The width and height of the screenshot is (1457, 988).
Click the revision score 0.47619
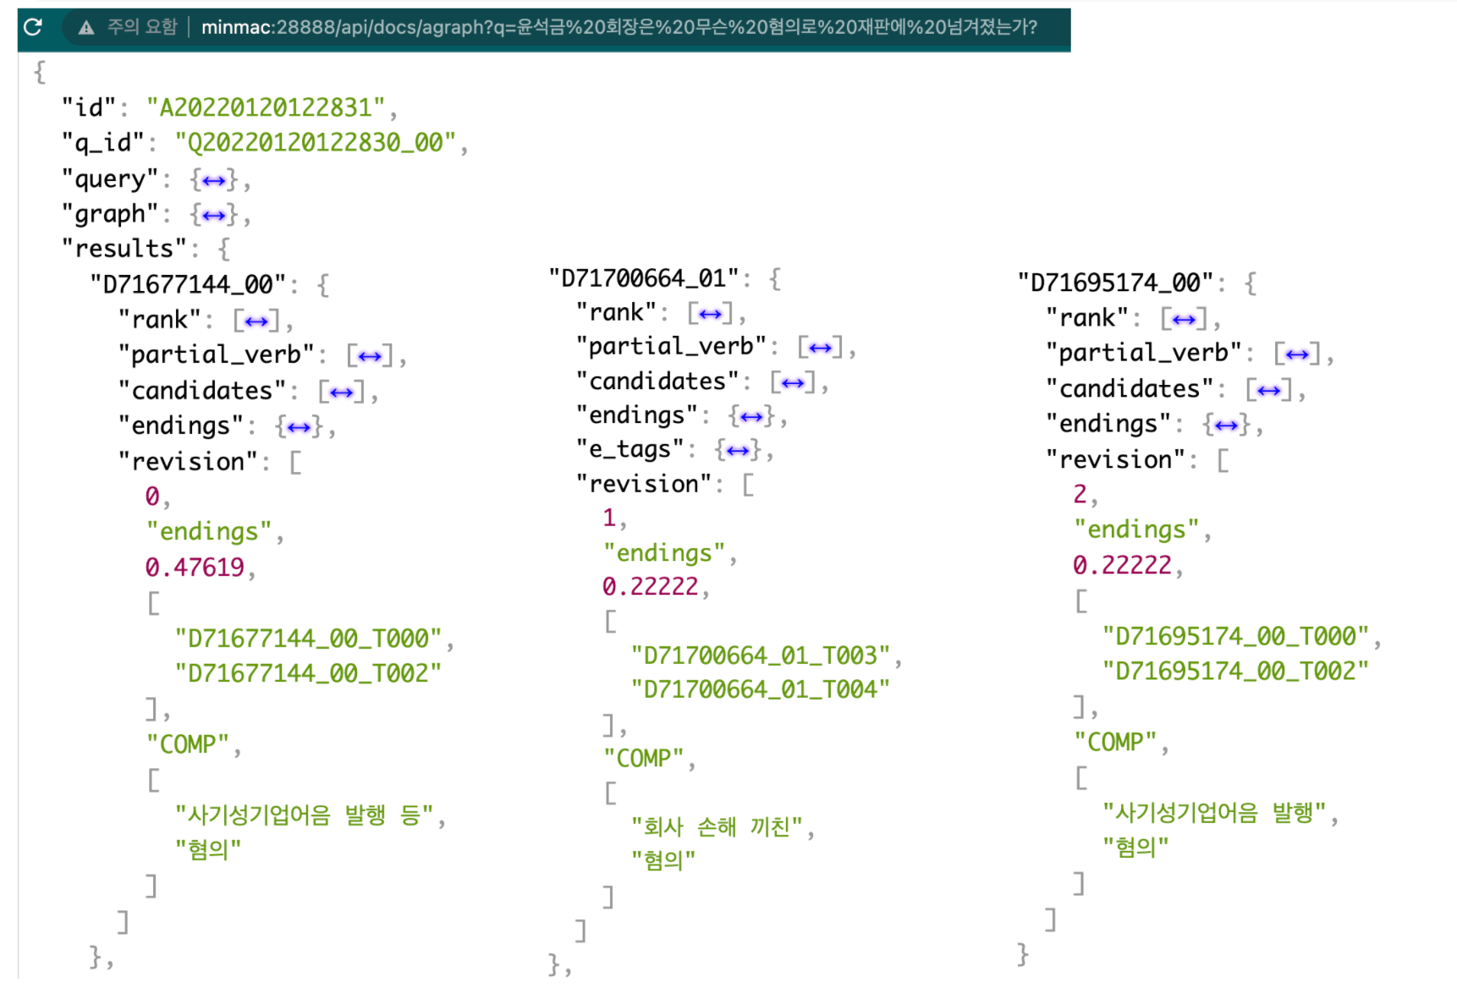[x=195, y=567]
